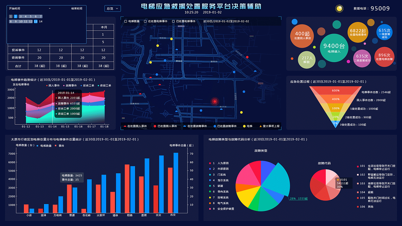This screenshot has width=402, height=226.
Task: Click the 6822起 orange bubble
Action: click(x=358, y=32)
